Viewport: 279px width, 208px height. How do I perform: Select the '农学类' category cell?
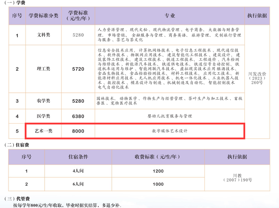click(44, 101)
